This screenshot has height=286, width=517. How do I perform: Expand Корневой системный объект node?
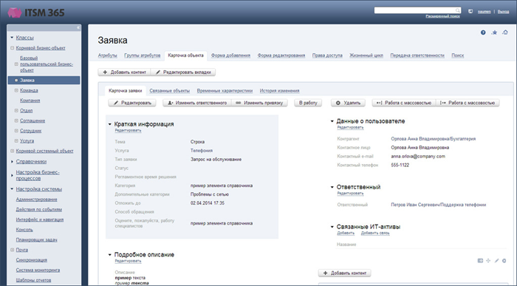(13, 151)
